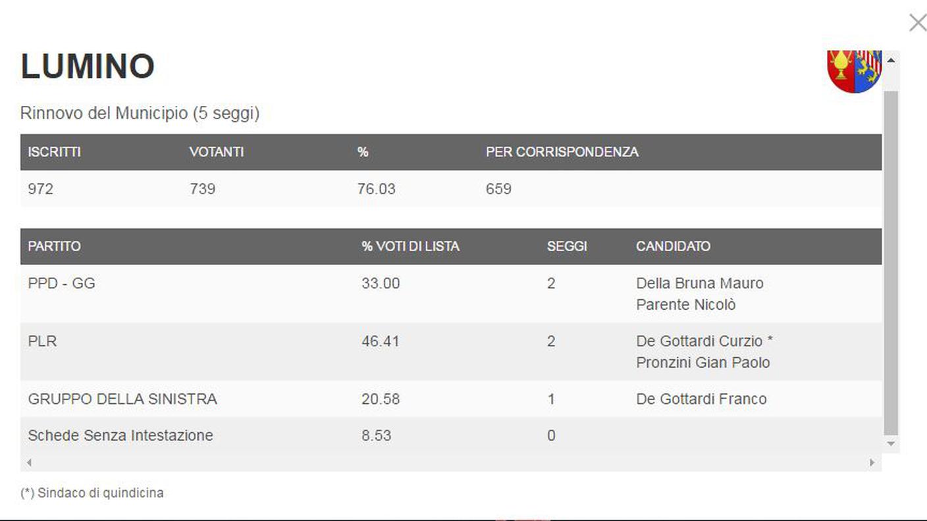The image size is (927, 521).
Task: Click the ISCRITTI column header
Action: [54, 152]
